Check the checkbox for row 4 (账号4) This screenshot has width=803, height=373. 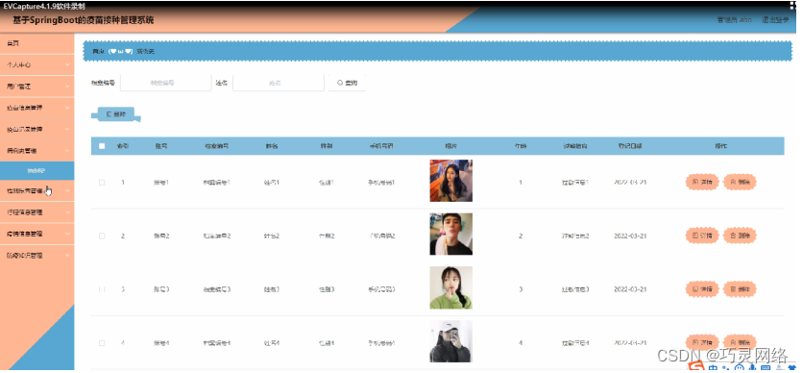tap(102, 343)
